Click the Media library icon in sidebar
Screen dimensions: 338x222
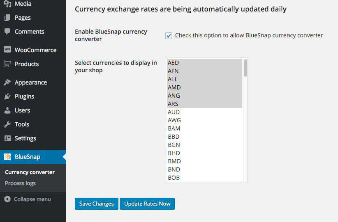pyautogui.click(x=7, y=4)
